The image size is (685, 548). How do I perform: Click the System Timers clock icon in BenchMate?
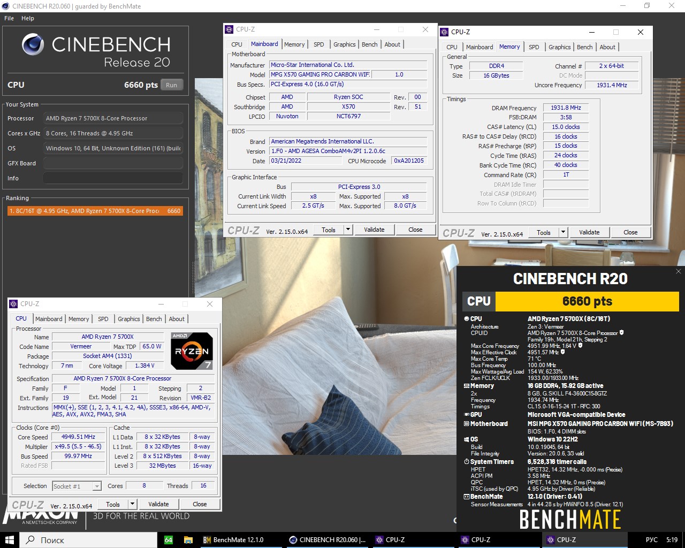tap(466, 462)
